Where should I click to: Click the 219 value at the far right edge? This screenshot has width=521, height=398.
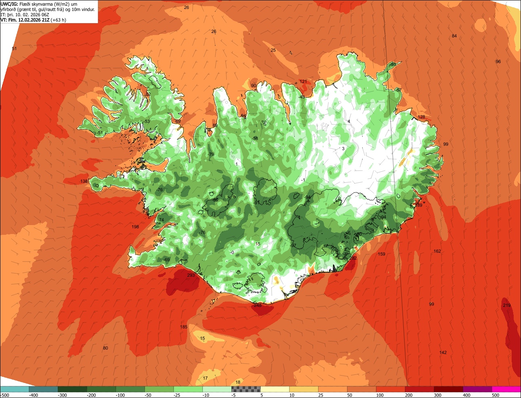pyautogui.click(x=507, y=305)
